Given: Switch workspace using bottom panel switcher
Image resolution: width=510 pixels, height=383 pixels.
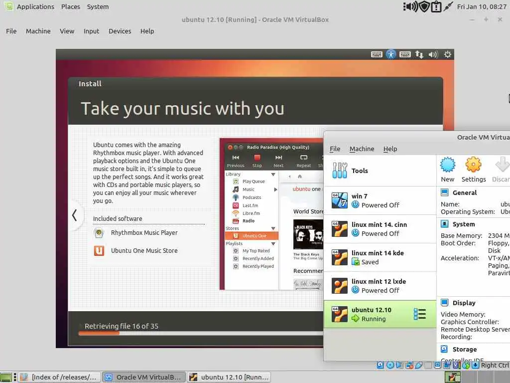Looking at the screenshot, I should pyautogui.click(x=452, y=377).
